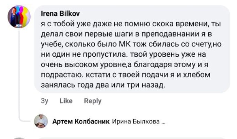This screenshot has width=237, height=139.
Task: Expand the truncated reply via the ellipsis
Action: 164,122
